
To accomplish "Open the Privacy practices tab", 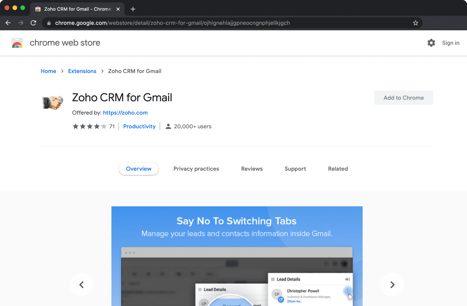I will (196, 169).
